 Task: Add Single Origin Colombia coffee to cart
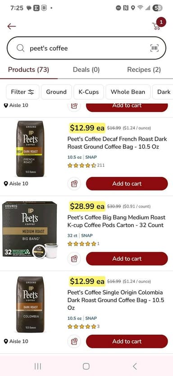tap(127, 341)
